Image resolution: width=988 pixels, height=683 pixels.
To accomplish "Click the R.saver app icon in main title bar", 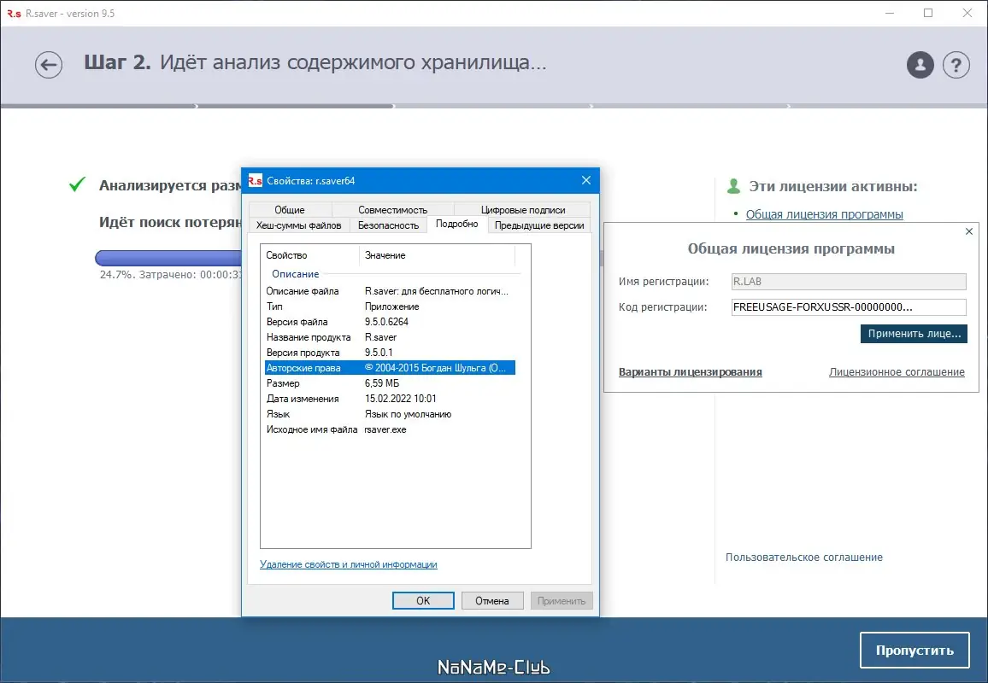I will pos(14,13).
